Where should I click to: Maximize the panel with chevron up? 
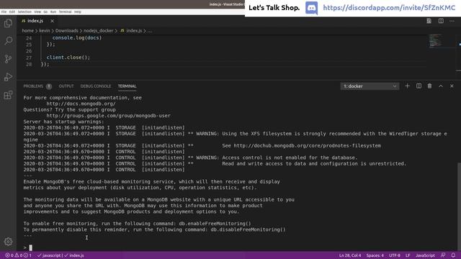[441, 86]
